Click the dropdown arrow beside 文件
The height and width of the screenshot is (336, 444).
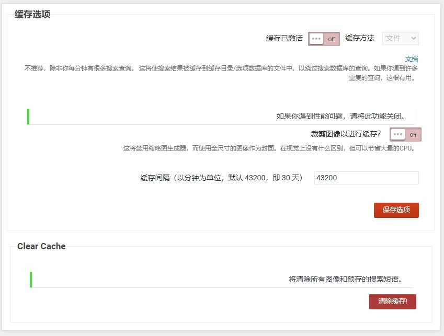tap(414, 38)
